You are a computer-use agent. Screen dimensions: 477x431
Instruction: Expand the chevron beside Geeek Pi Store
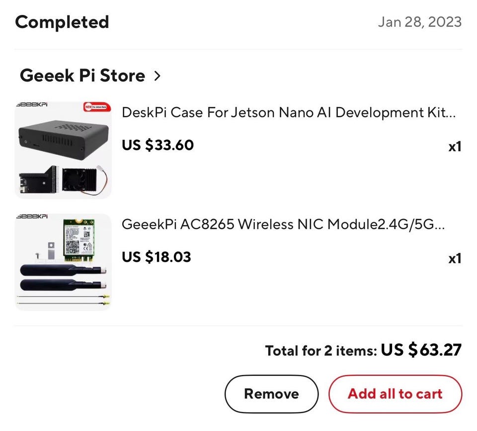coord(158,76)
